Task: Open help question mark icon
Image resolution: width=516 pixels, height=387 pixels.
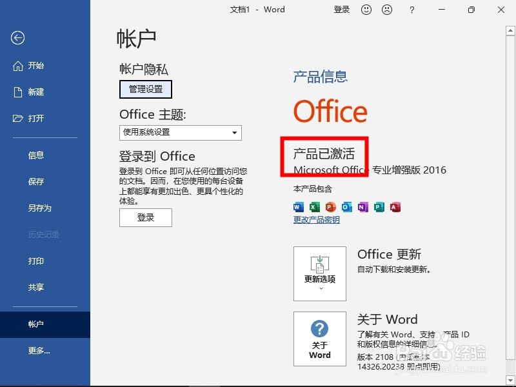Action: (412, 10)
